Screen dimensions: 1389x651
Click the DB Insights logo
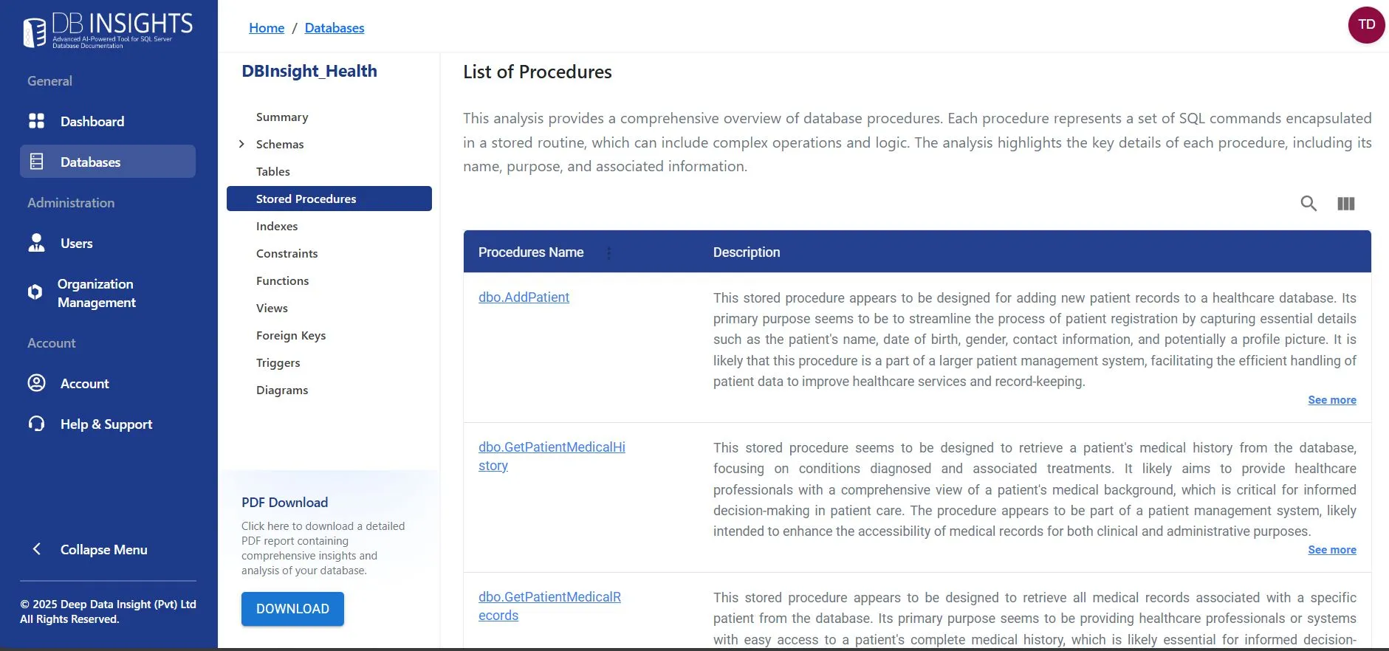point(109,30)
